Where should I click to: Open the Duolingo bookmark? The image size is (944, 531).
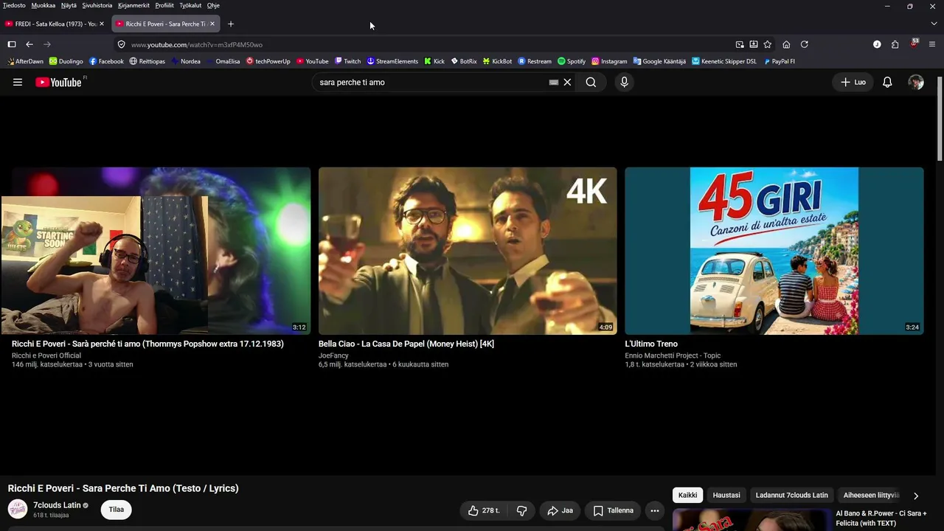tap(66, 61)
